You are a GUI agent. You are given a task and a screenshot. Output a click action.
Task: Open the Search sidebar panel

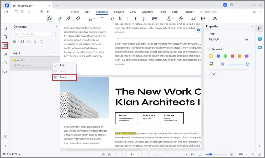click(5, 63)
